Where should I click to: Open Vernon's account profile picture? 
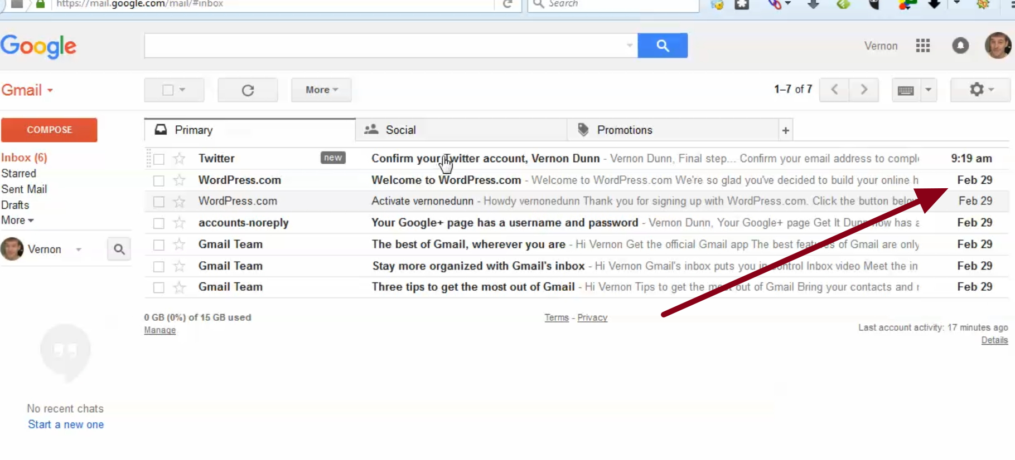tap(998, 46)
